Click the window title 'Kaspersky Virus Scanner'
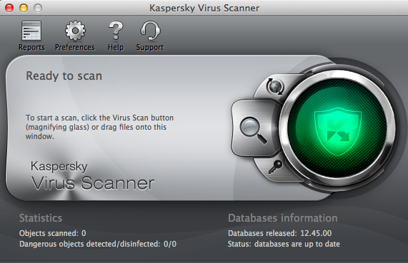The height and width of the screenshot is (263, 408). [204, 8]
